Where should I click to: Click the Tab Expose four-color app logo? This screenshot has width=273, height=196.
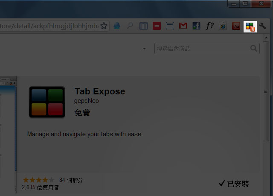point(47,102)
